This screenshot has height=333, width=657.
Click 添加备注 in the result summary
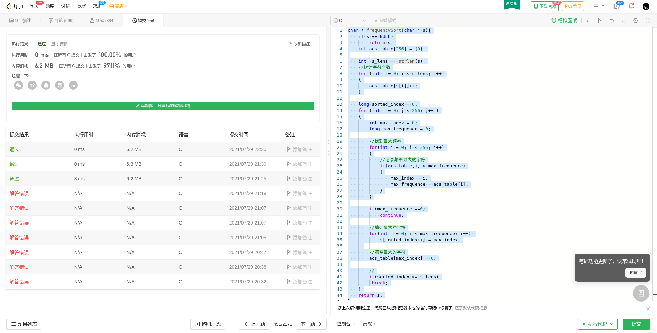pyautogui.click(x=299, y=44)
